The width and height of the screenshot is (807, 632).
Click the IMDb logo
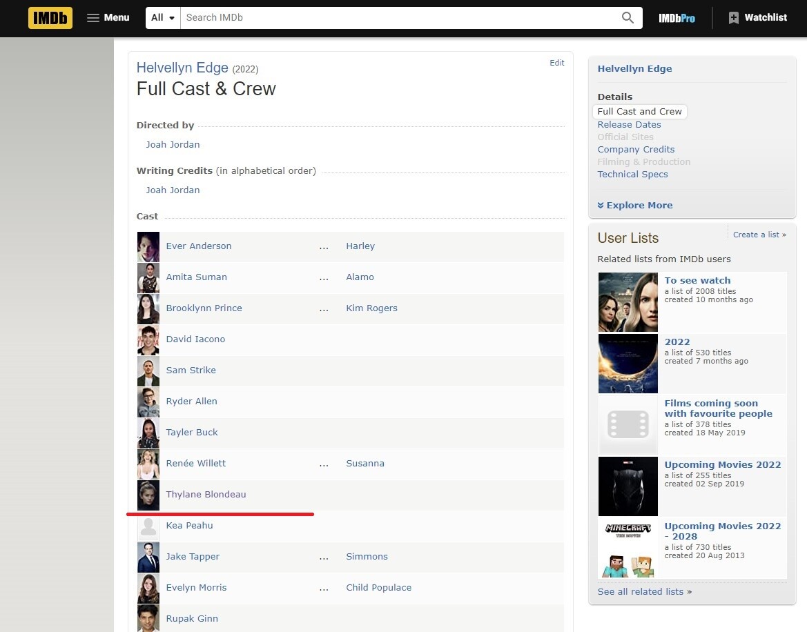point(50,18)
